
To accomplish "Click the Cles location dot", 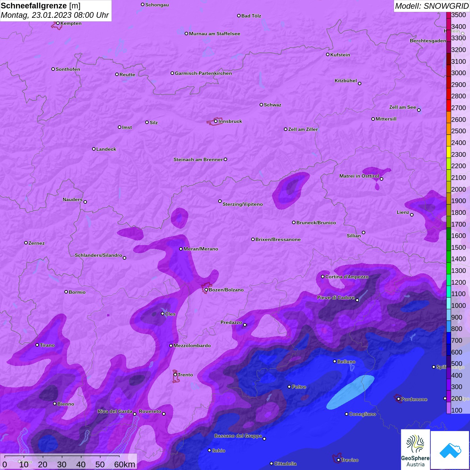I will coord(162,314).
